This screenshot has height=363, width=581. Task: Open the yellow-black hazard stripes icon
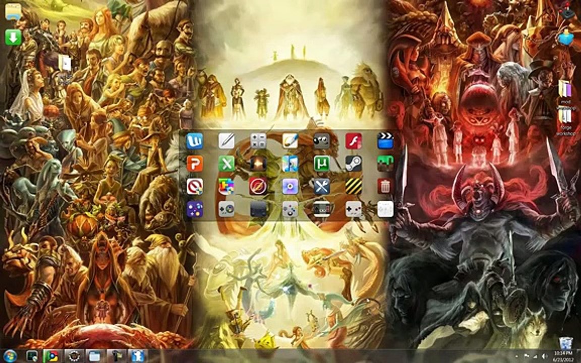coord(354,187)
